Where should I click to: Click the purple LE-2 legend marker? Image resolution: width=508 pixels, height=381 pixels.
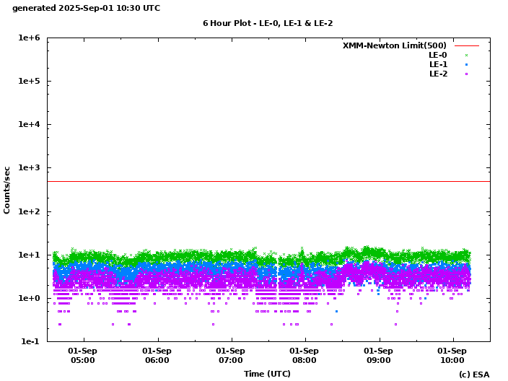click(x=467, y=74)
